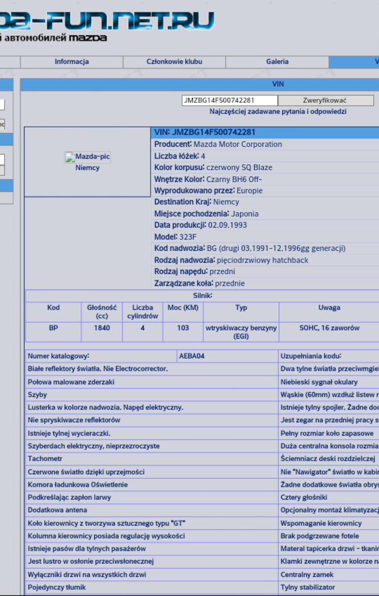The image size is (379, 596).
Task: Click 'Centralny zamek' row
Action: (329, 574)
